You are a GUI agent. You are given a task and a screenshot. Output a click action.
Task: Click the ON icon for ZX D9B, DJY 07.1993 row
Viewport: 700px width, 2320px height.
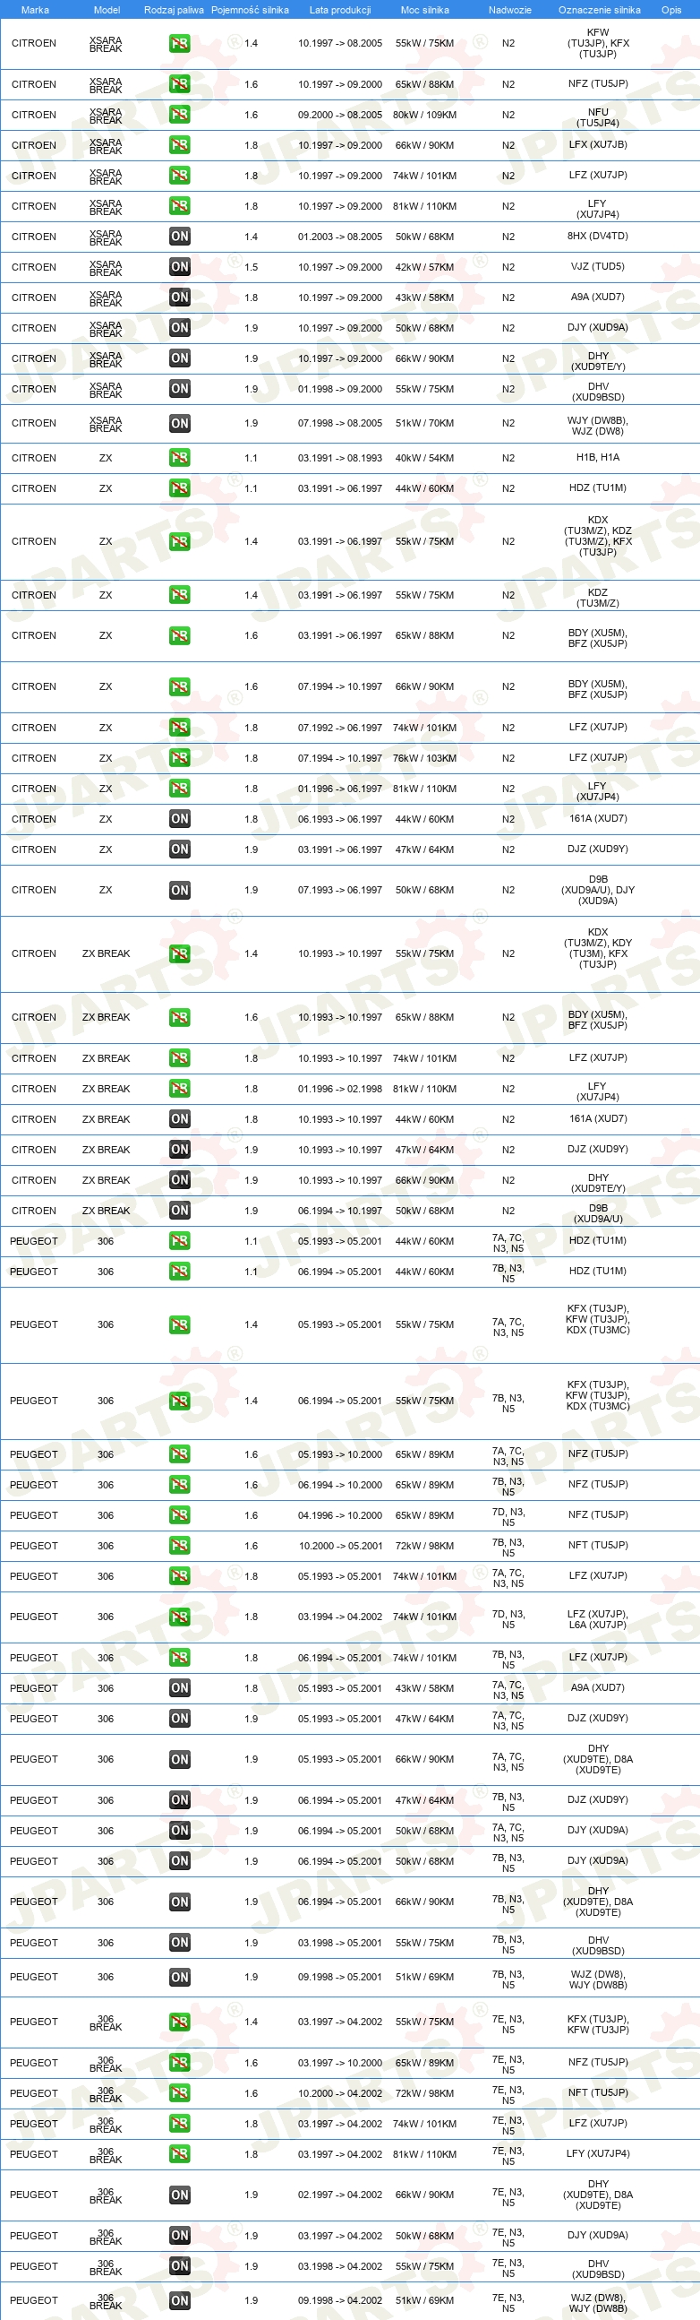point(180,891)
